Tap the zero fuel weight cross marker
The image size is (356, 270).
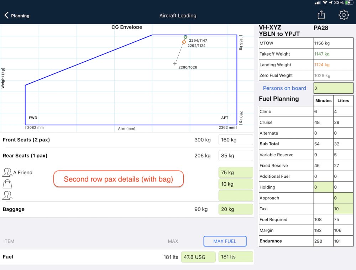pyautogui.click(x=175, y=64)
